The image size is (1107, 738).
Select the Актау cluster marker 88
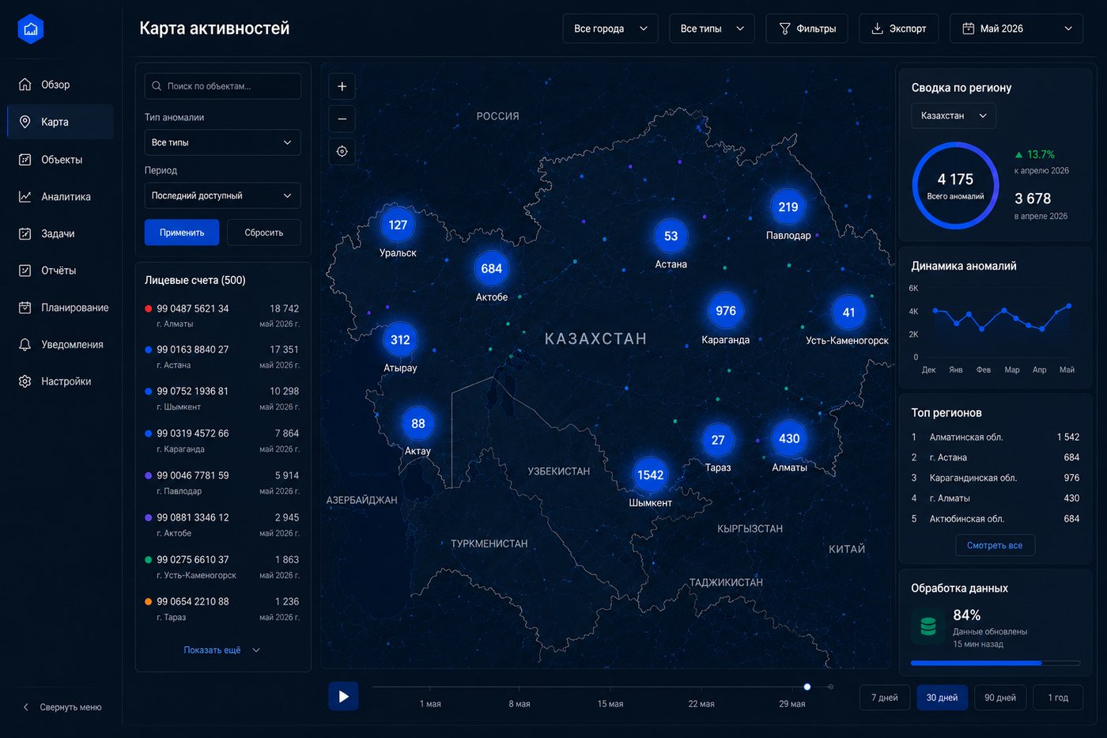click(x=418, y=423)
